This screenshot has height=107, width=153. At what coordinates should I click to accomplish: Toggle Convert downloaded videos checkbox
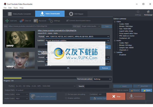point(67,20)
